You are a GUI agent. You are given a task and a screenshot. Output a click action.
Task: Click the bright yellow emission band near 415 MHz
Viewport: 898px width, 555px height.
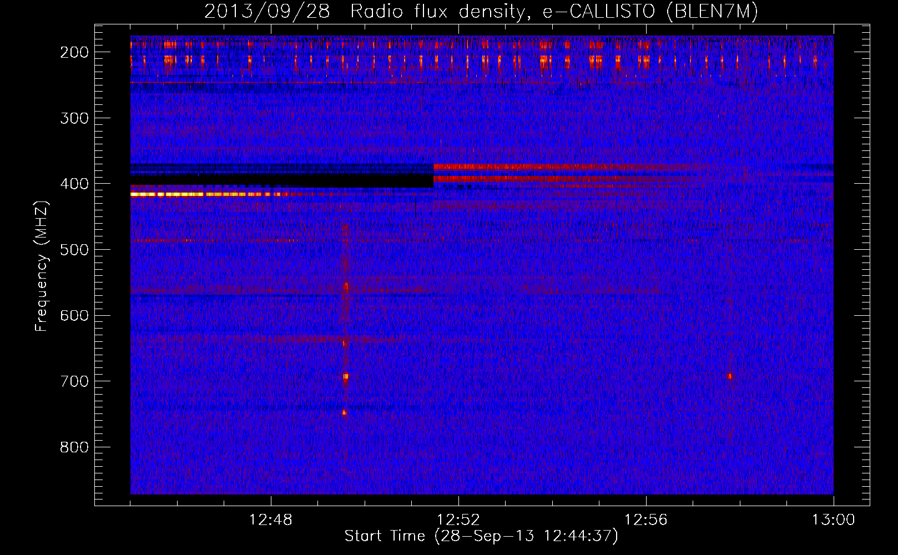tap(208, 194)
